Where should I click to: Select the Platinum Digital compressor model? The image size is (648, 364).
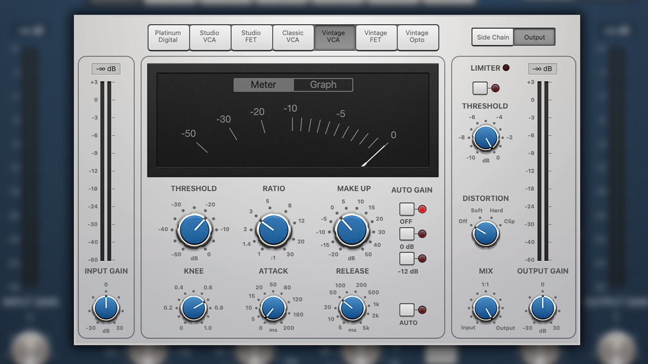[168, 37]
